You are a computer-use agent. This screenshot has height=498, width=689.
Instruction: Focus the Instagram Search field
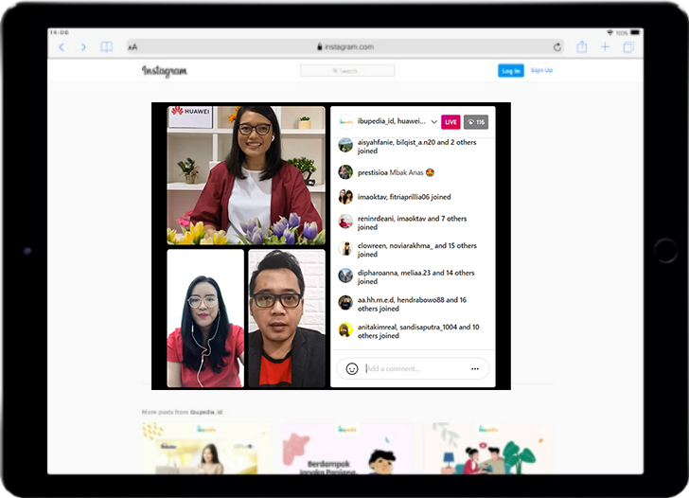(347, 71)
